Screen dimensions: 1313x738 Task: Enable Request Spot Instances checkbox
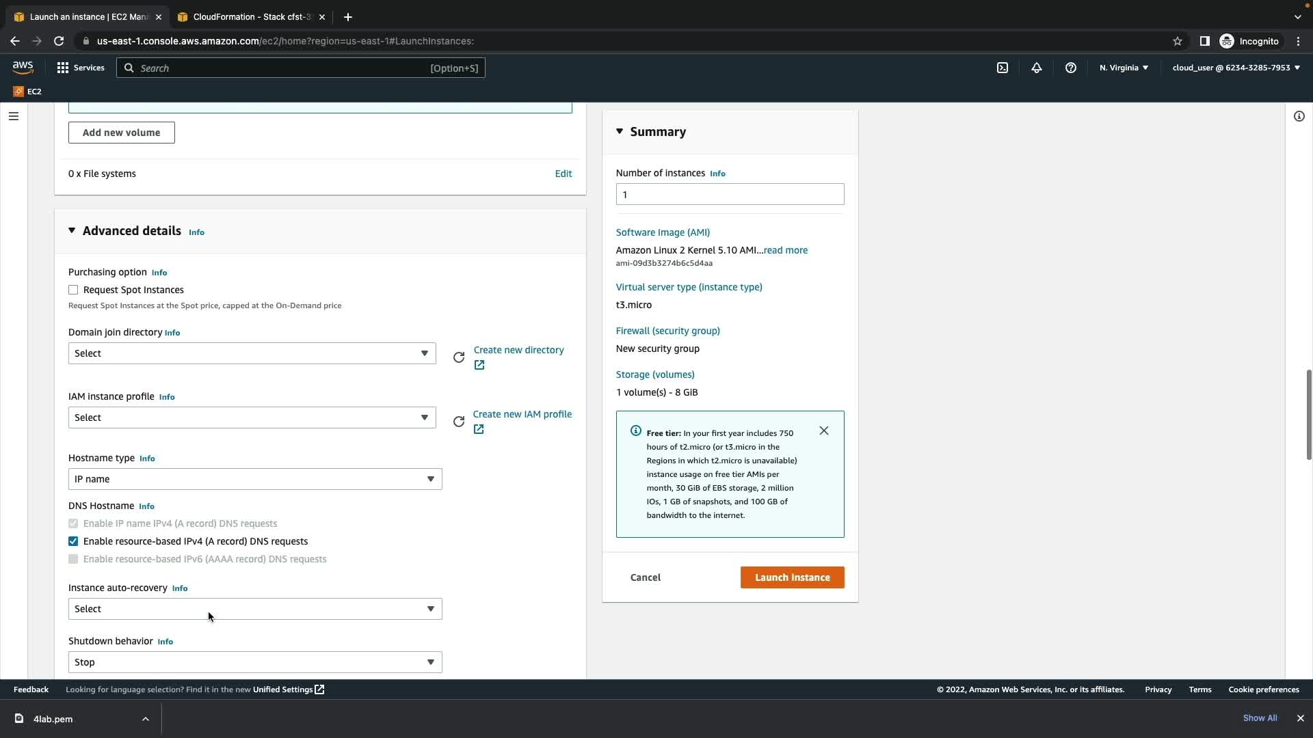pyautogui.click(x=73, y=290)
